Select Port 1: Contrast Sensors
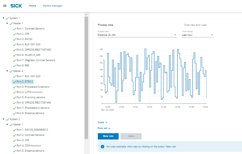The height and width of the screenshot is (154, 242). click(x=30, y=29)
